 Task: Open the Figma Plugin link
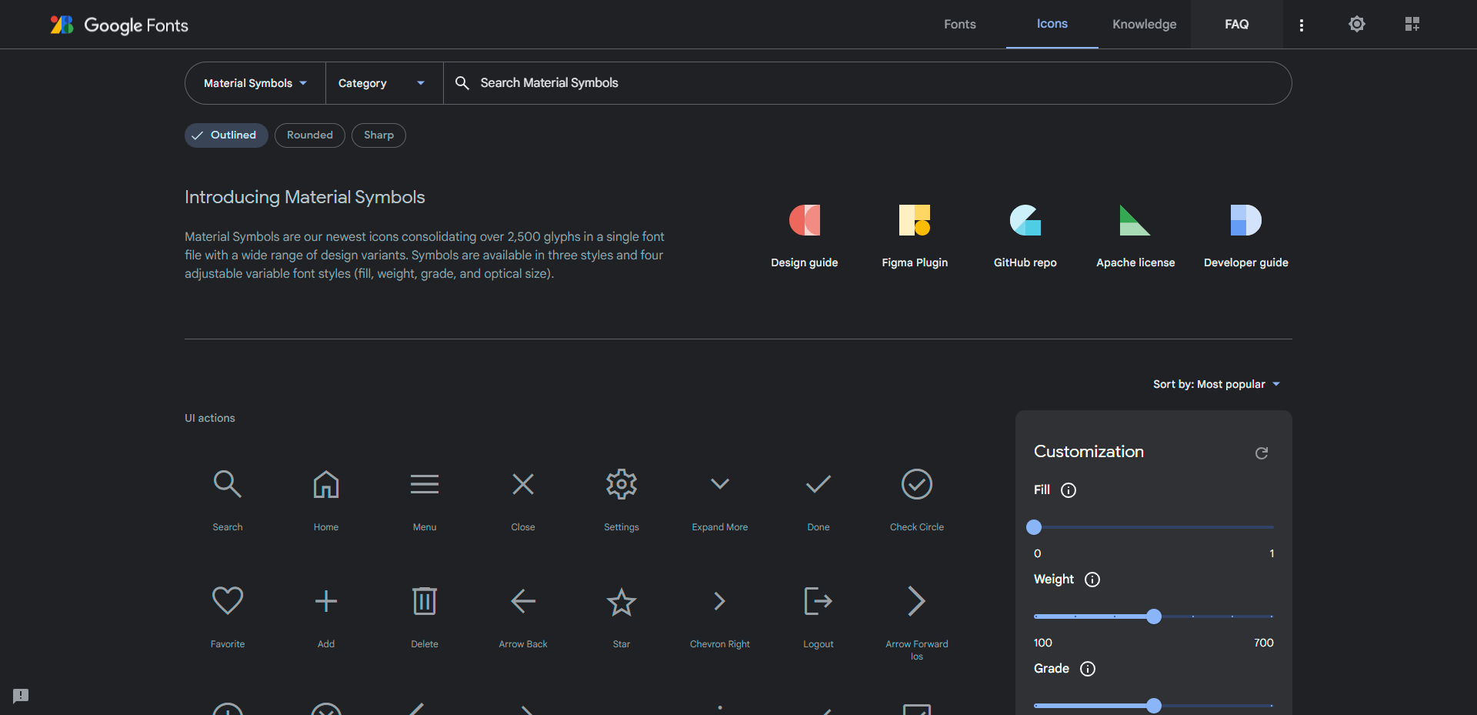point(915,236)
